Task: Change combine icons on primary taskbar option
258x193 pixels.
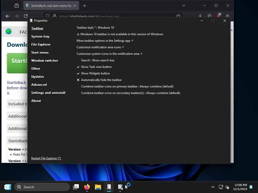Action: (127, 86)
